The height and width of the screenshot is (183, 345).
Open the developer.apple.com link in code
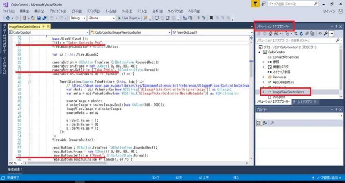pyautogui.click(x=160, y=85)
